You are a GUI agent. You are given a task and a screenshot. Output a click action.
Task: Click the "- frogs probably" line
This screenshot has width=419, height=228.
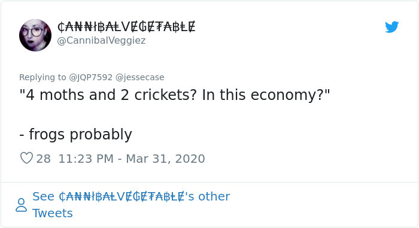(75, 135)
